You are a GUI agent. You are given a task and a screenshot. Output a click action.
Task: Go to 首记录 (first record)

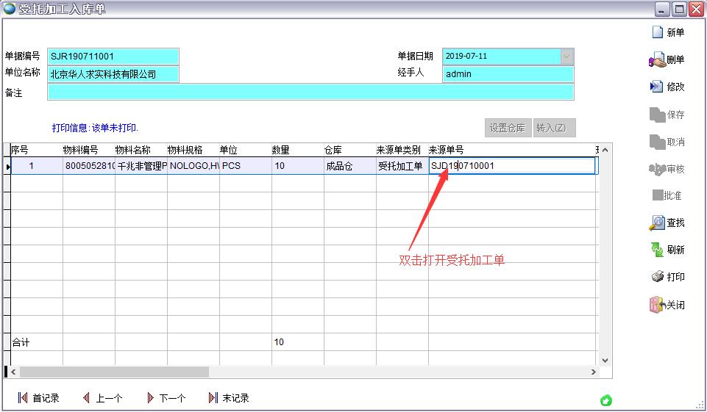(x=24, y=398)
